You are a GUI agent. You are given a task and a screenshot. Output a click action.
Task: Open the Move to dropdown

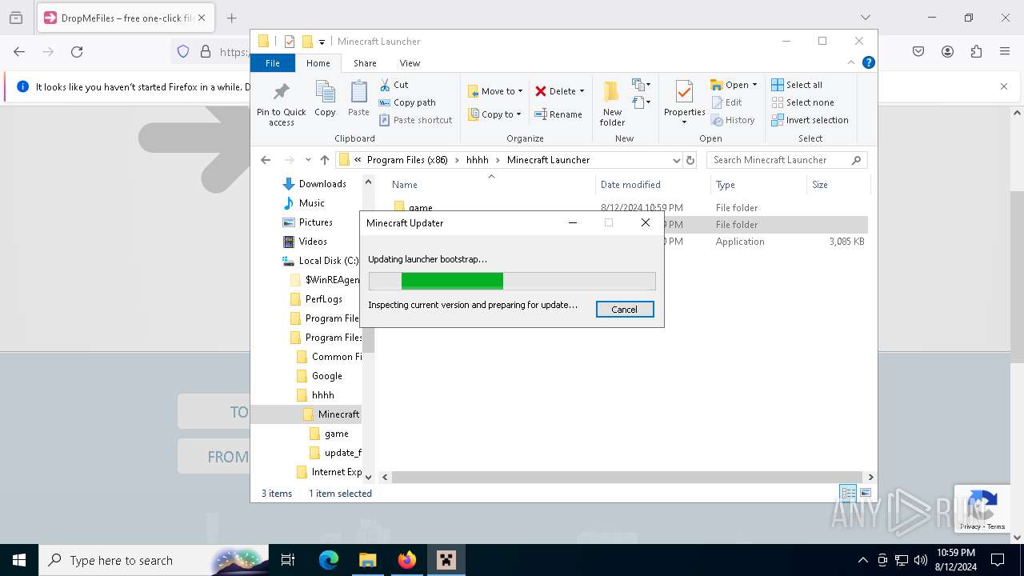pos(495,91)
